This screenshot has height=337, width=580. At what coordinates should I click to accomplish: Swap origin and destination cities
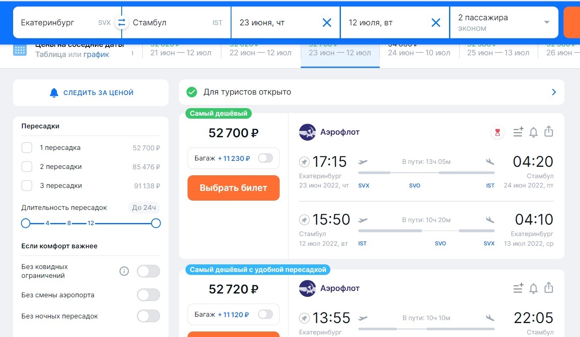pyautogui.click(x=122, y=22)
